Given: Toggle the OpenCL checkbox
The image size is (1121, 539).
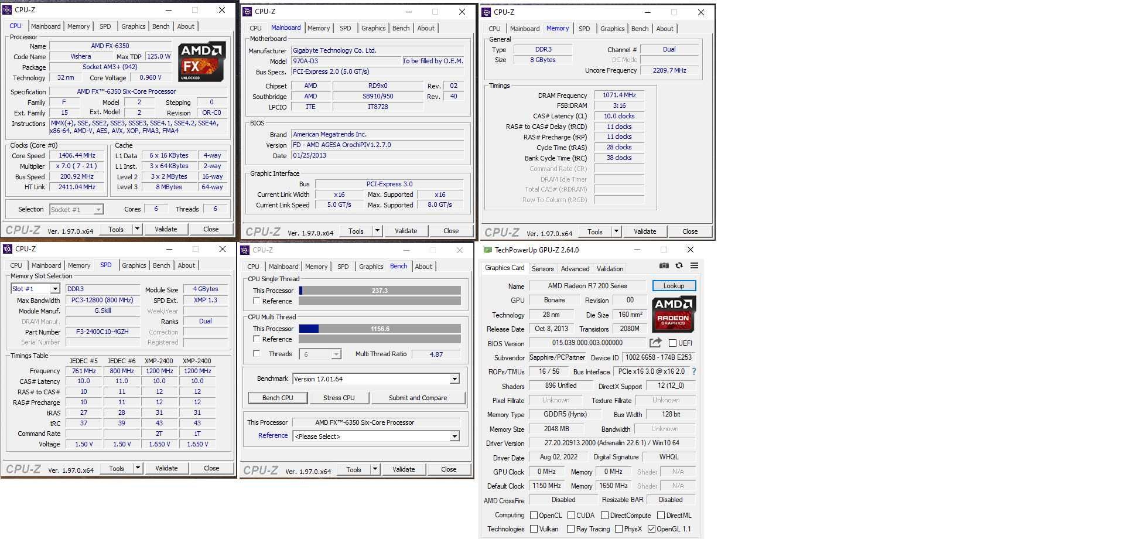Looking at the screenshot, I should coord(534,516).
